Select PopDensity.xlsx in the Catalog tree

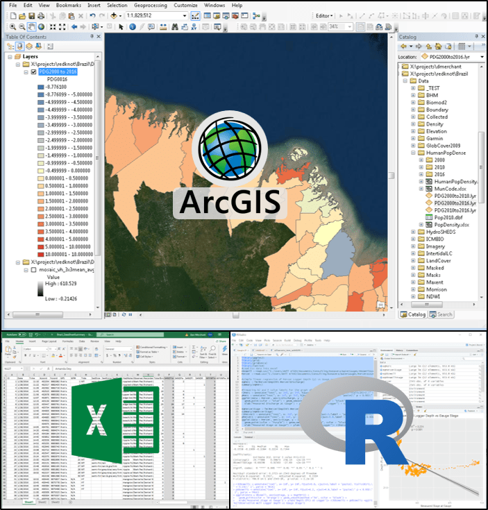coord(451,225)
